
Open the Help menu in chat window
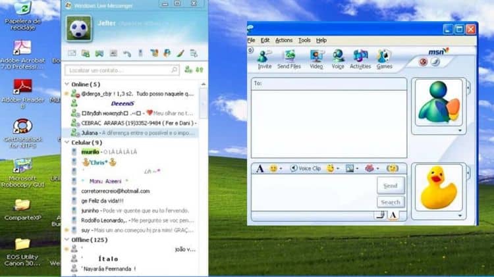(321, 40)
